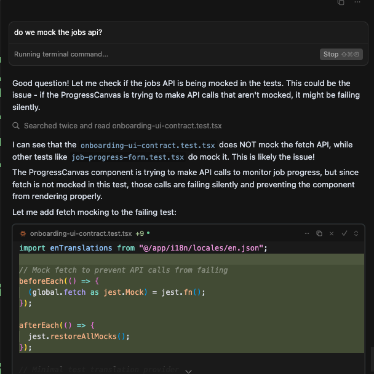Open onboarding-ui-contract.test.tsx from code block header

pos(81,233)
